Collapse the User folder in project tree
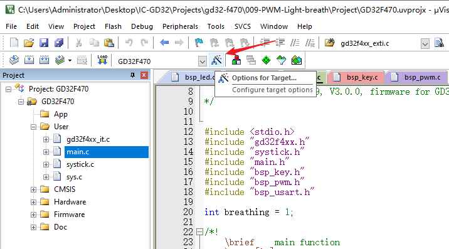Screen dimensions: 449x249 point(33,127)
